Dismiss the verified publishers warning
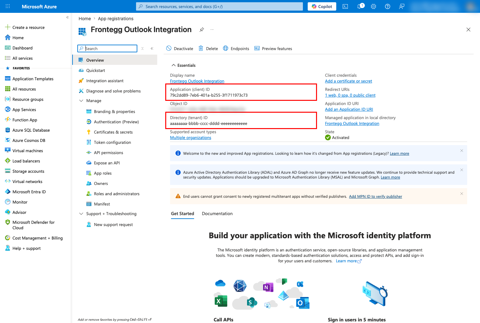480x323 pixels. (x=462, y=194)
